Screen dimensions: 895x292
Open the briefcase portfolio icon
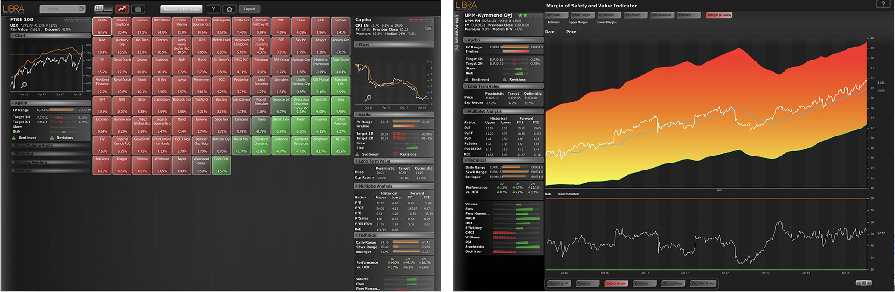coord(138,9)
